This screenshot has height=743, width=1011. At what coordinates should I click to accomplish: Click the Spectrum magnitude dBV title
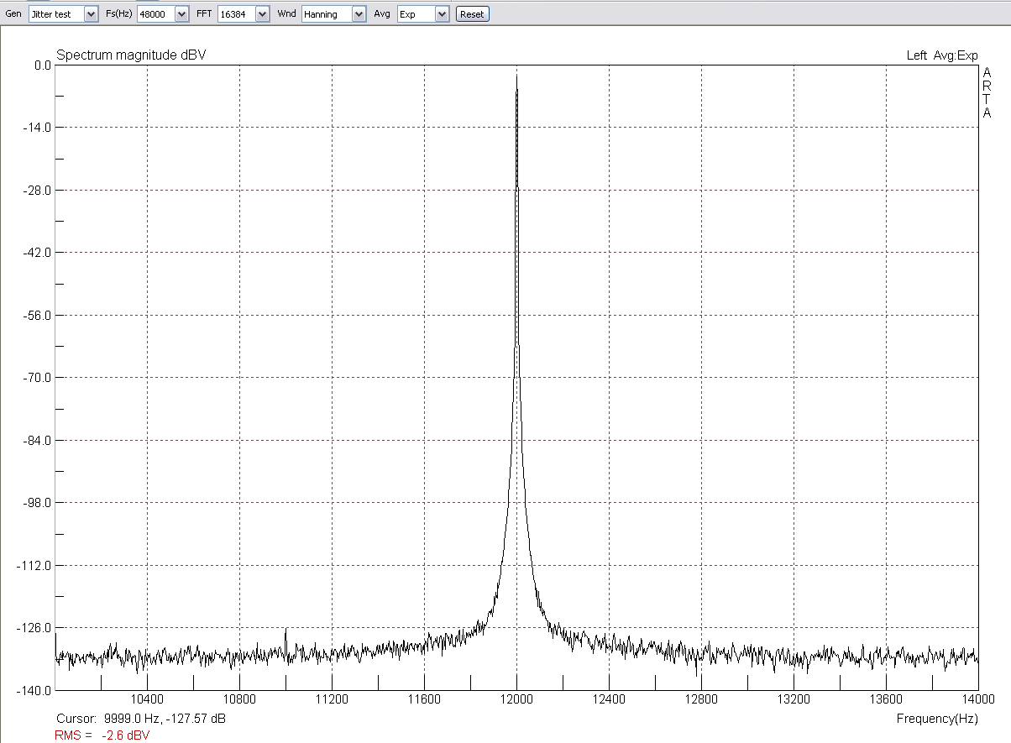(x=131, y=55)
